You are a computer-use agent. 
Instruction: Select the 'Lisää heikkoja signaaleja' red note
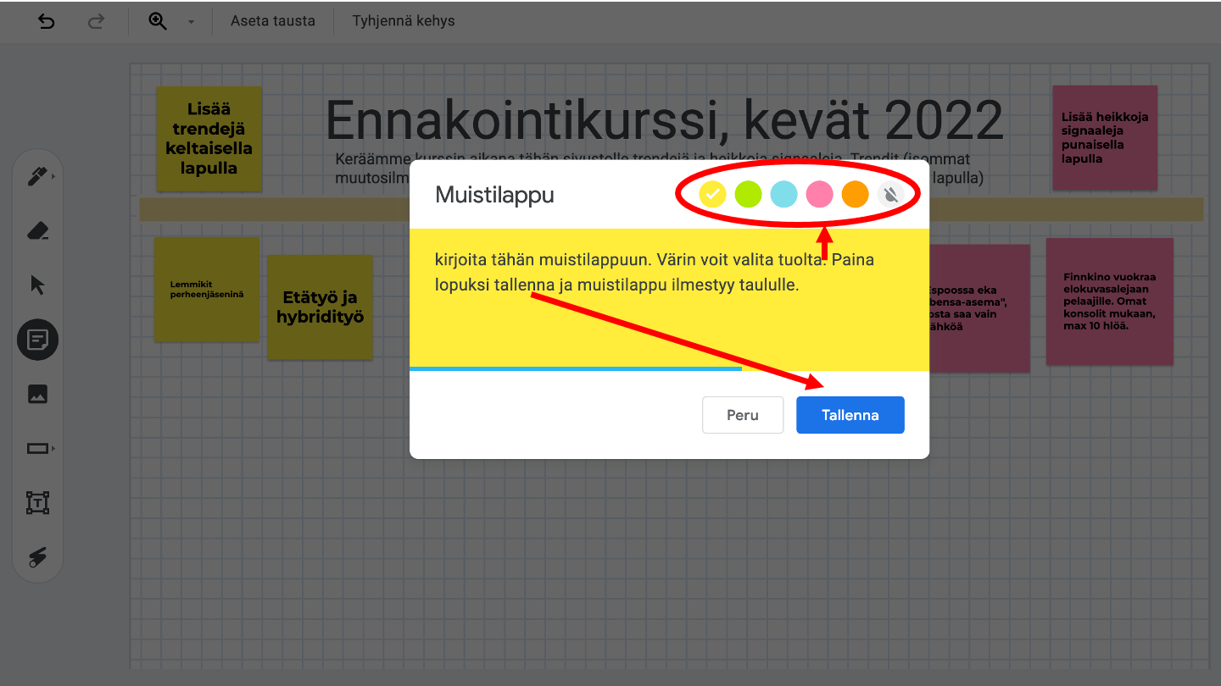click(1105, 137)
